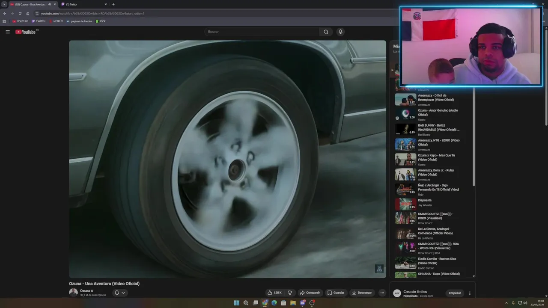Open the site info icon in the address bar
This screenshot has width=548, height=308.
37,13
